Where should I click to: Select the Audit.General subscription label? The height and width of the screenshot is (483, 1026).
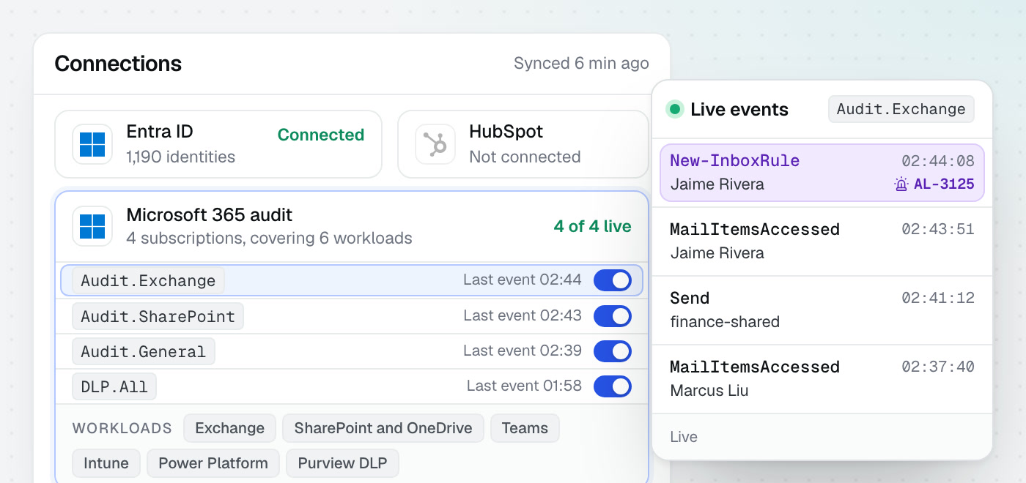pos(144,351)
